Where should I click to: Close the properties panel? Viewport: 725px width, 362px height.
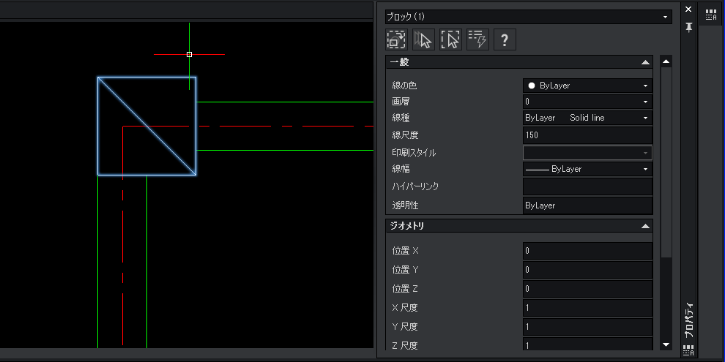(x=688, y=10)
